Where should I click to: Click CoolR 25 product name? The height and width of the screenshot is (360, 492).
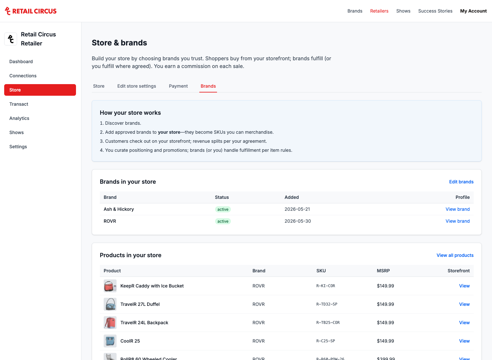130,341
